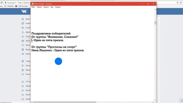The image size is (183, 103).
Task: Click the video icon in VK sidebar
Action: coord(23,49)
